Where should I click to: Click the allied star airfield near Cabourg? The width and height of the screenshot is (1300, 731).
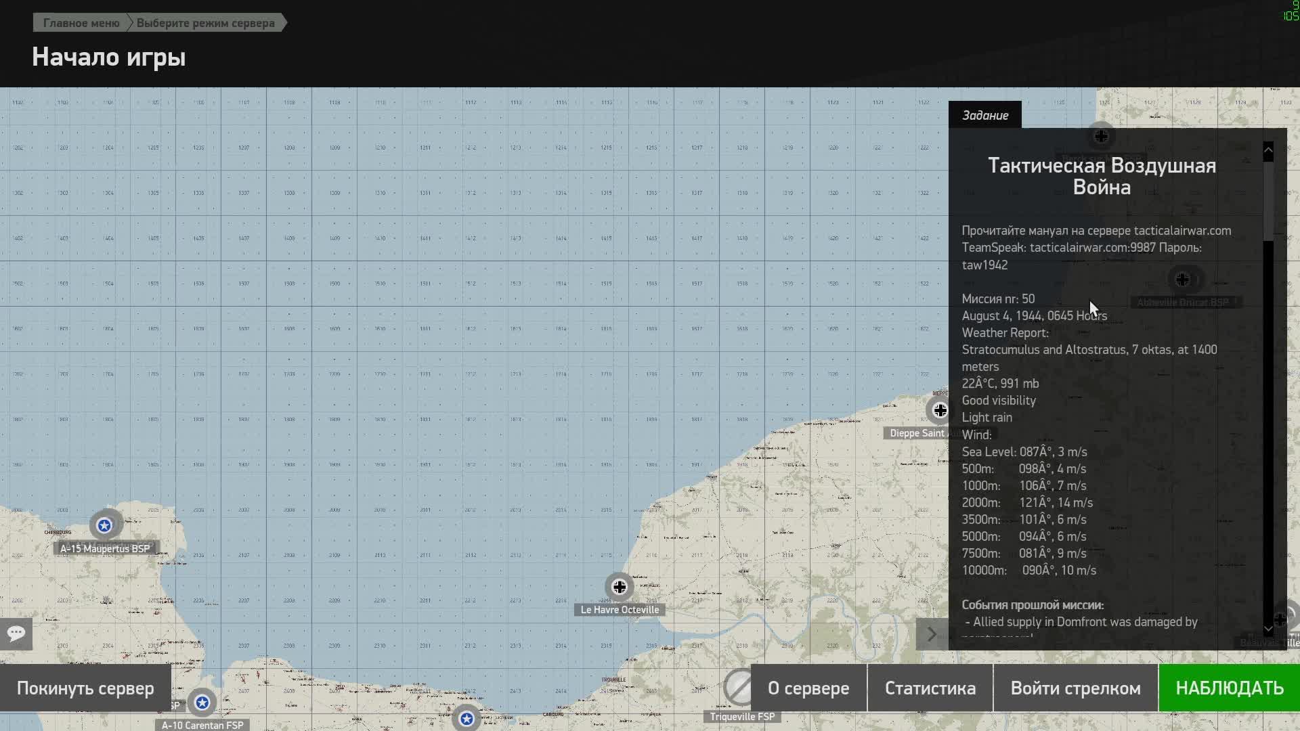coord(467,719)
